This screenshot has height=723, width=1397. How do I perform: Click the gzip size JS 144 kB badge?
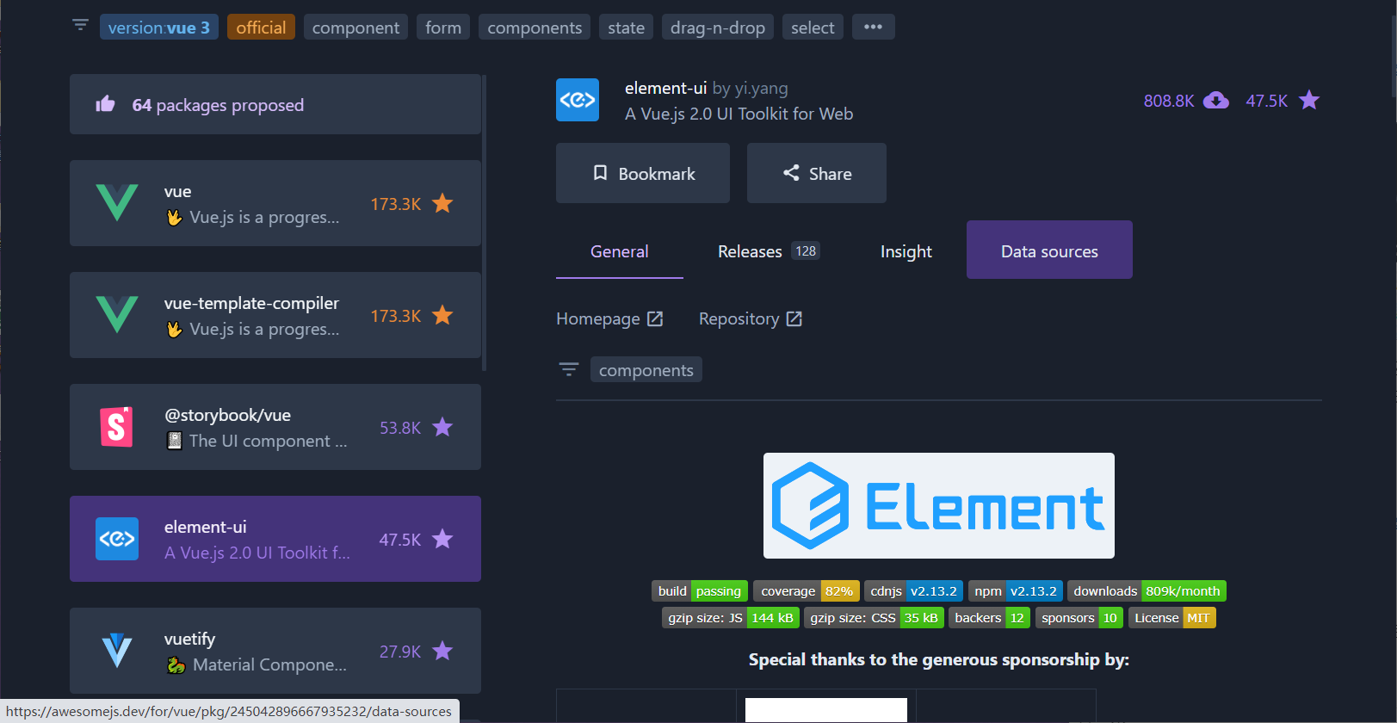[x=731, y=618]
